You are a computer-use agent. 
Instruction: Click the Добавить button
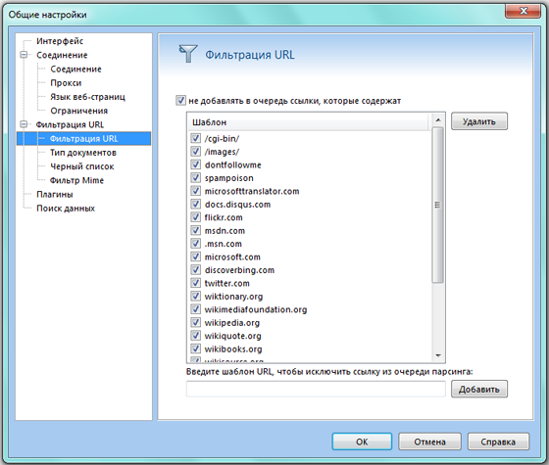tap(479, 390)
